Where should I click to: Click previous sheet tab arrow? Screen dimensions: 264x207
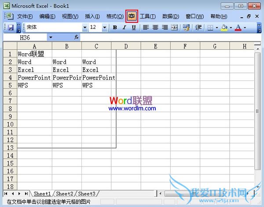tap(13, 194)
